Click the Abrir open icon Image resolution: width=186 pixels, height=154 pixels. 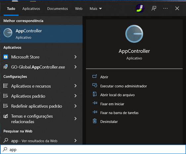[95, 76]
